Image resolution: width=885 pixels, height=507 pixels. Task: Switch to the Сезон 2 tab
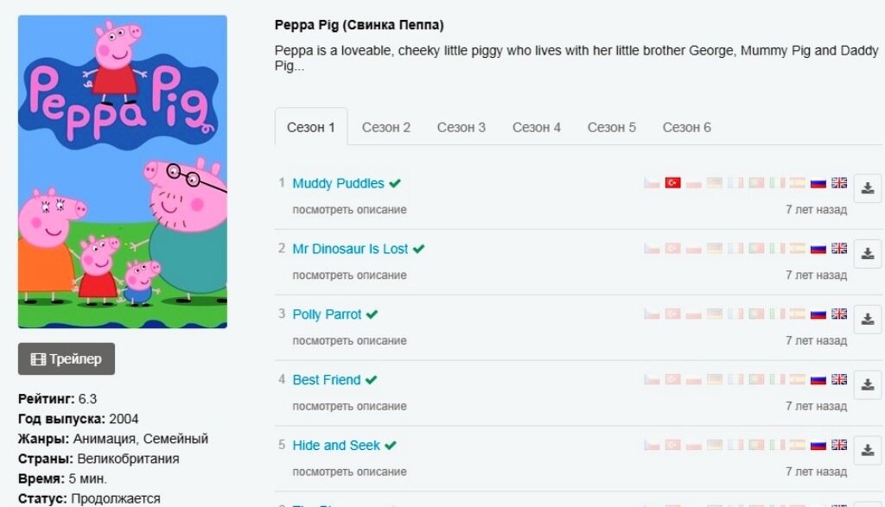point(386,128)
